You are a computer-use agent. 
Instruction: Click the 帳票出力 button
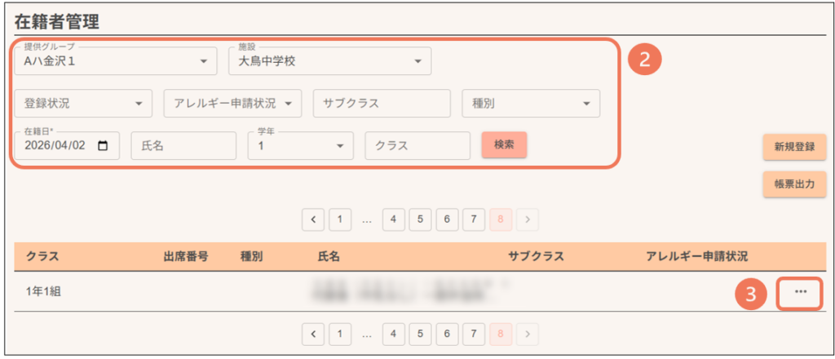[794, 184]
